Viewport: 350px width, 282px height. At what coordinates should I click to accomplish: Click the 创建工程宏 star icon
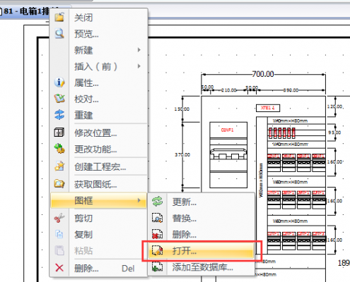click(x=59, y=166)
